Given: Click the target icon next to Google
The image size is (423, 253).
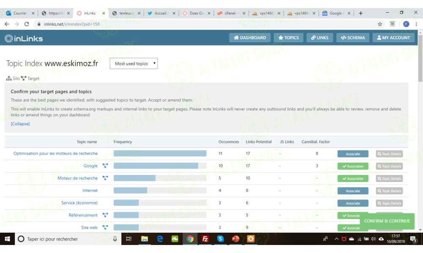Looking at the screenshot, I should [x=105, y=166].
